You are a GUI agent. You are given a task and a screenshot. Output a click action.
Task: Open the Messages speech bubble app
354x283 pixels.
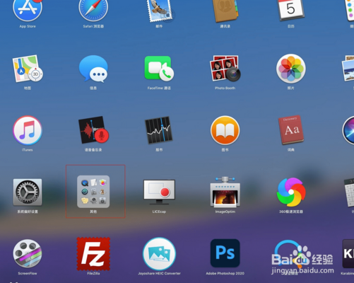tap(93, 69)
